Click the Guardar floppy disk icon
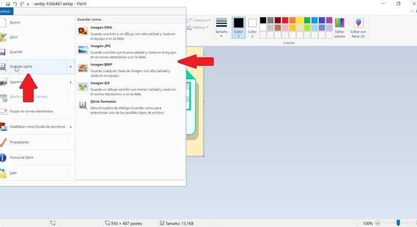This screenshot has height=227, width=417. click(x=3, y=52)
